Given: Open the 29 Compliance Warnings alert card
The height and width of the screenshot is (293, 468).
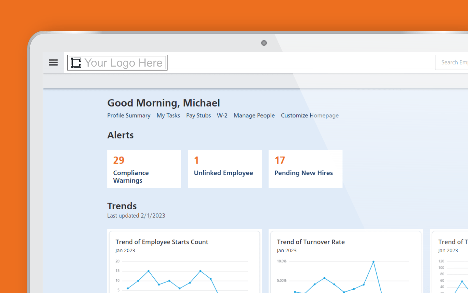Looking at the screenshot, I should (x=144, y=169).
